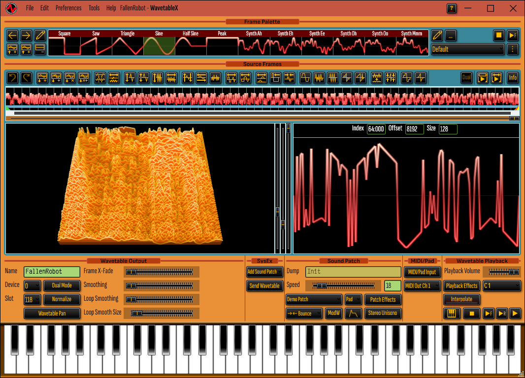Click the frame icon with down arrow and equals

pyautogui.click(x=42, y=78)
